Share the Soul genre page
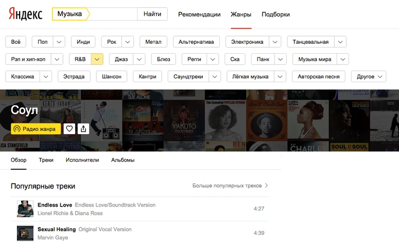 pyautogui.click(x=83, y=129)
